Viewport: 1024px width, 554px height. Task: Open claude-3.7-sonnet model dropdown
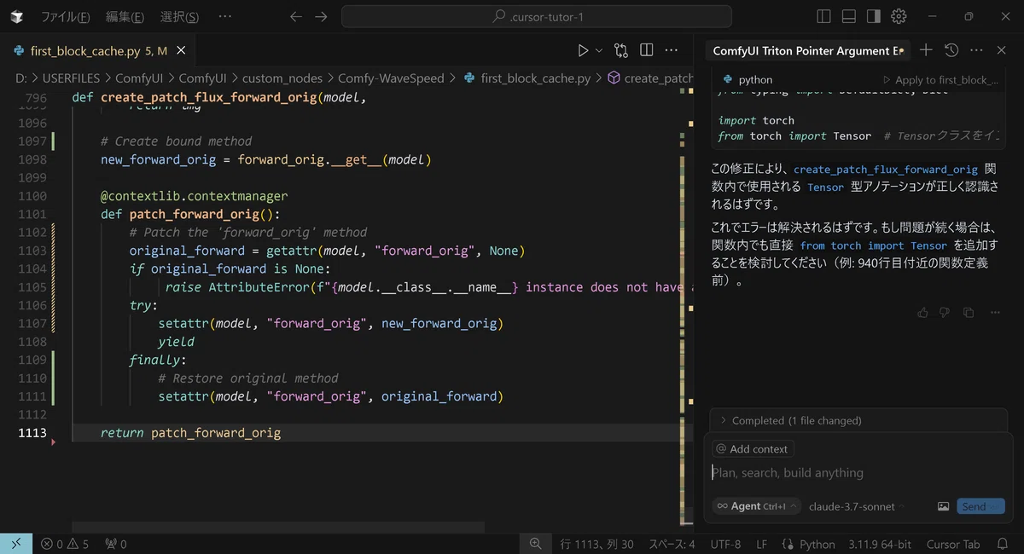pos(856,506)
